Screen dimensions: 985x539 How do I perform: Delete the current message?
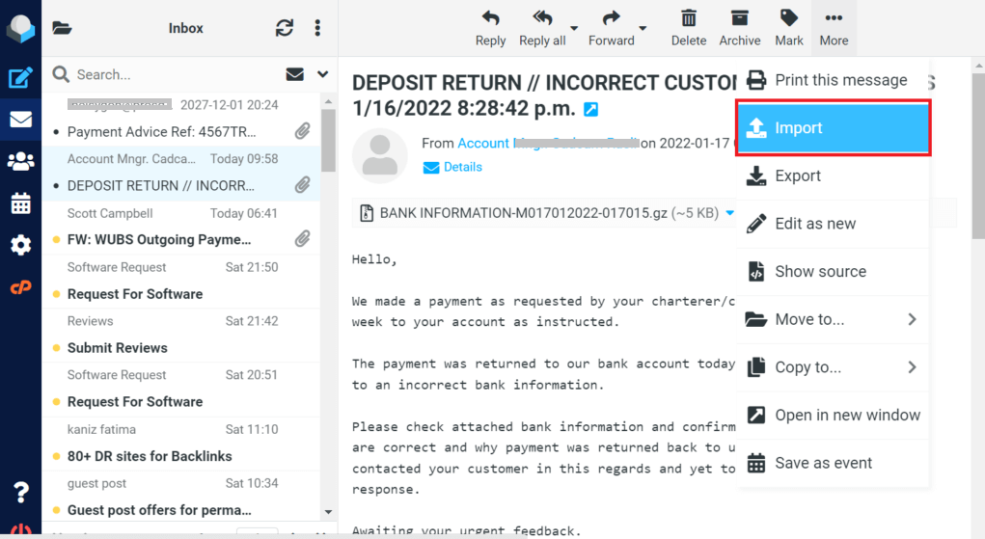point(689,28)
